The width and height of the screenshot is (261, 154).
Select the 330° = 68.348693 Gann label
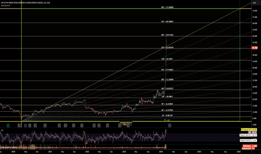[x=167, y=22]
